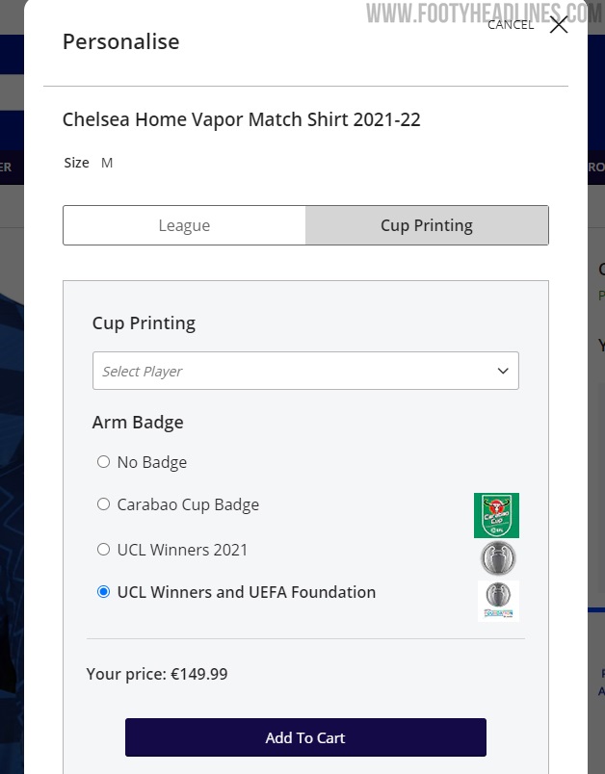This screenshot has height=774, width=605.
Task: Click the UCL Winners 2021 trophy badge image
Action: click(498, 558)
